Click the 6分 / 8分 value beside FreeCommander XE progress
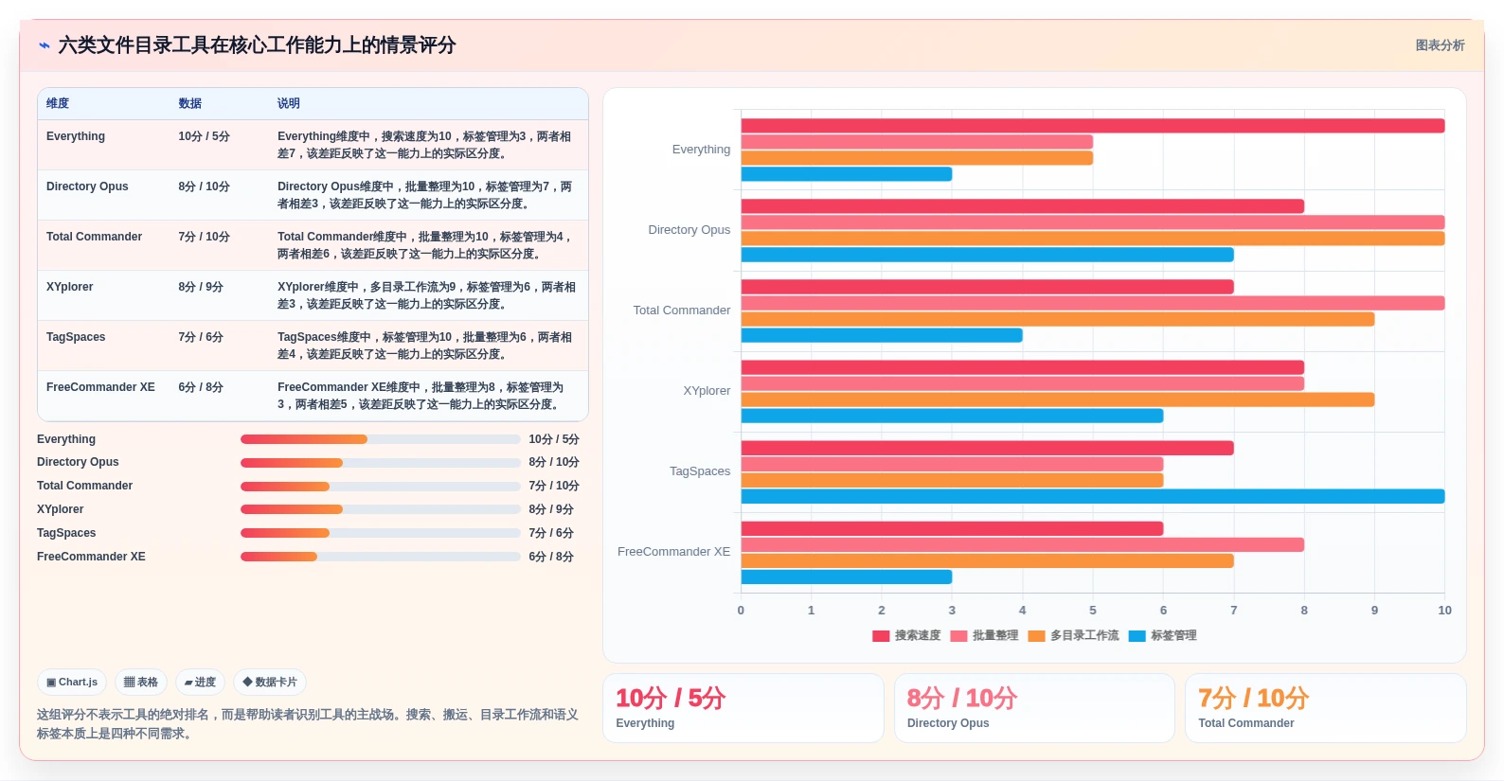 [551, 557]
